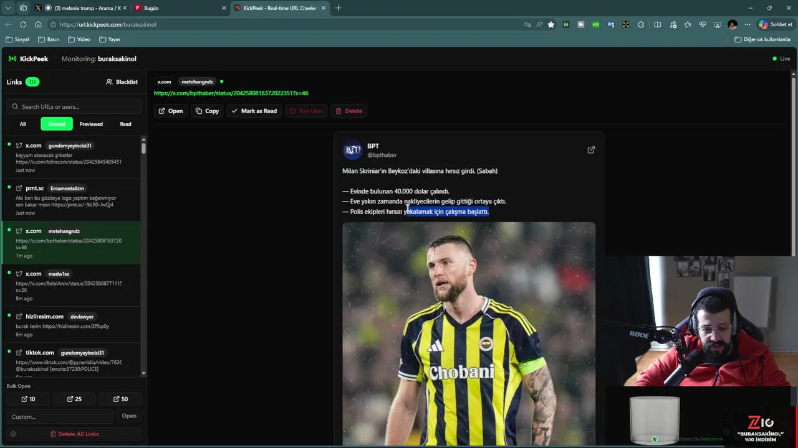Click the address bar URL
The image size is (798, 448).
108,24
